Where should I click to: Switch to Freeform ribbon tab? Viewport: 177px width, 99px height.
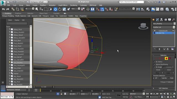point(18,13)
